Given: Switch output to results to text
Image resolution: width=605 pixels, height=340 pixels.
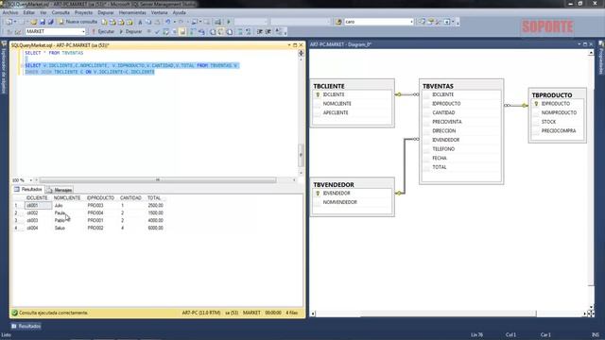Looking at the screenshot, I should pos(213,31).
